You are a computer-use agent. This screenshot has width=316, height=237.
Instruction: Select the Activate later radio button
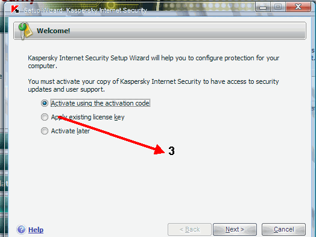[x=45, y=131]
